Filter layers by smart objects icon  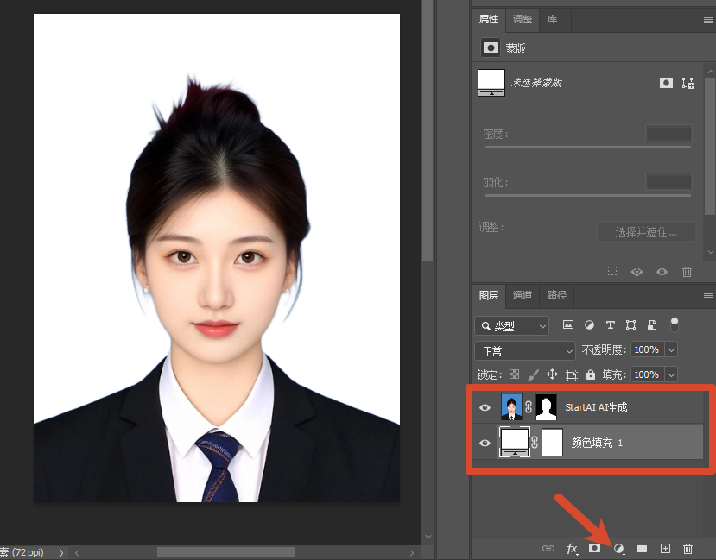[x=652, y=325]
